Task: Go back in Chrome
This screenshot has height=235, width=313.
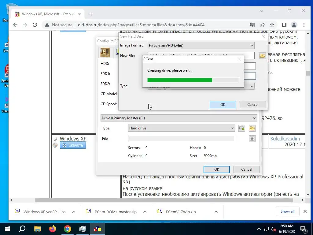Action: tap(15, 25)
